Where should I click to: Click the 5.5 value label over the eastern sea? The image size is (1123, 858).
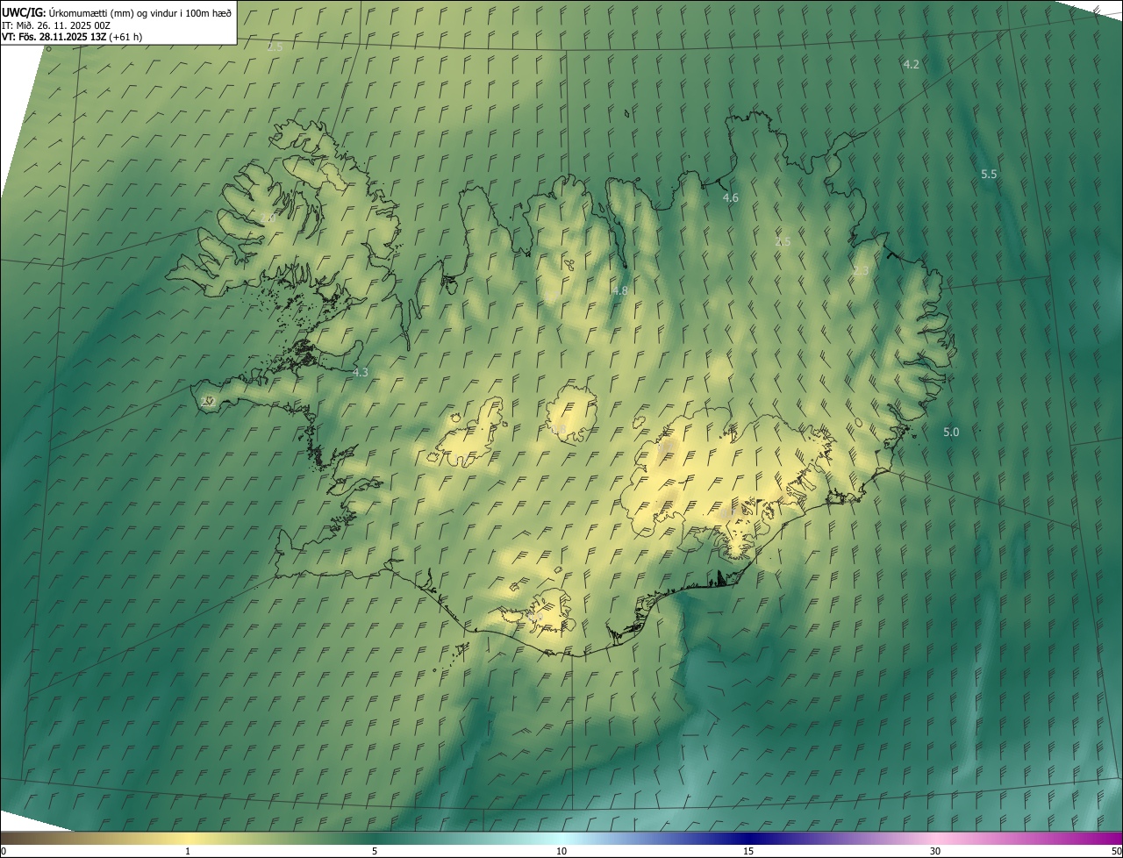pyautogui.click(x=989, y=174)
